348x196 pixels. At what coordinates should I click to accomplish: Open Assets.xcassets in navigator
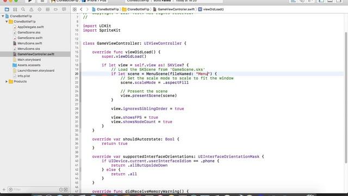(x=29, y=65)
